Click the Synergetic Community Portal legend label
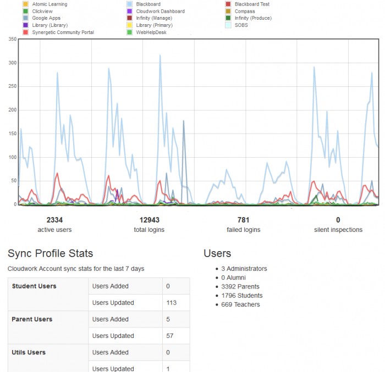Screen dimensions: 385x372 pyautogui.click(x=63, y=32)
